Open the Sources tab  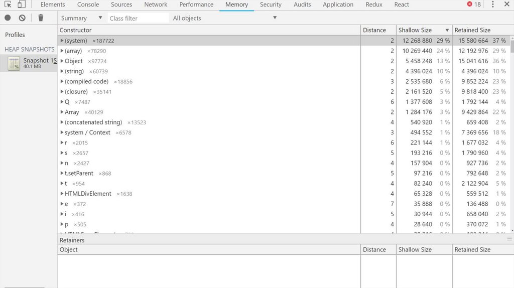[121, 5]
